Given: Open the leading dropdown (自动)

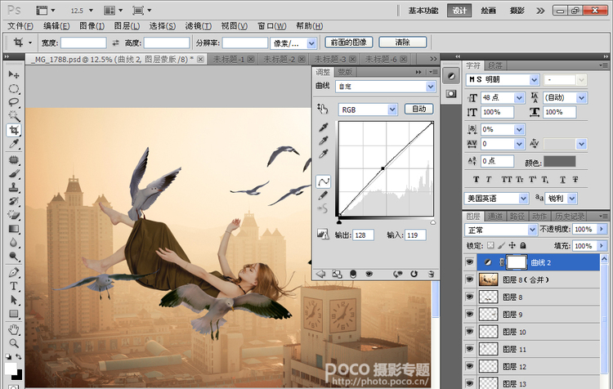Looking at the screenshot, I should (565, 98).
